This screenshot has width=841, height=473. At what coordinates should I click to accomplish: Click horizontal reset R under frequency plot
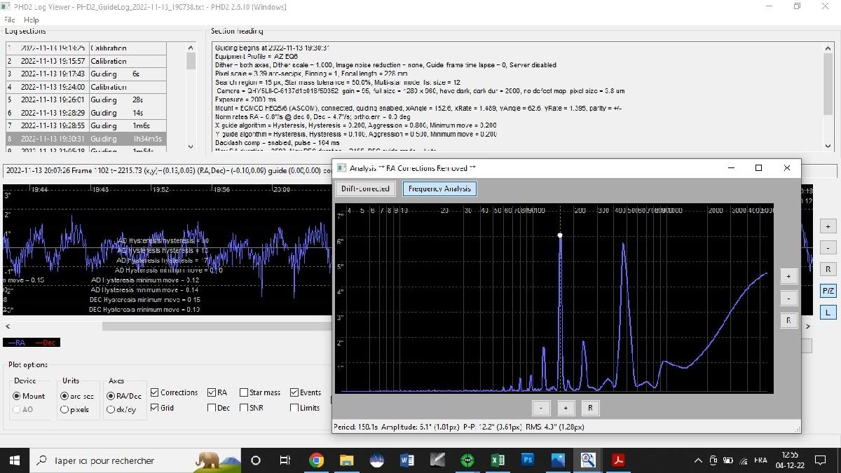[x=590, y=408]
